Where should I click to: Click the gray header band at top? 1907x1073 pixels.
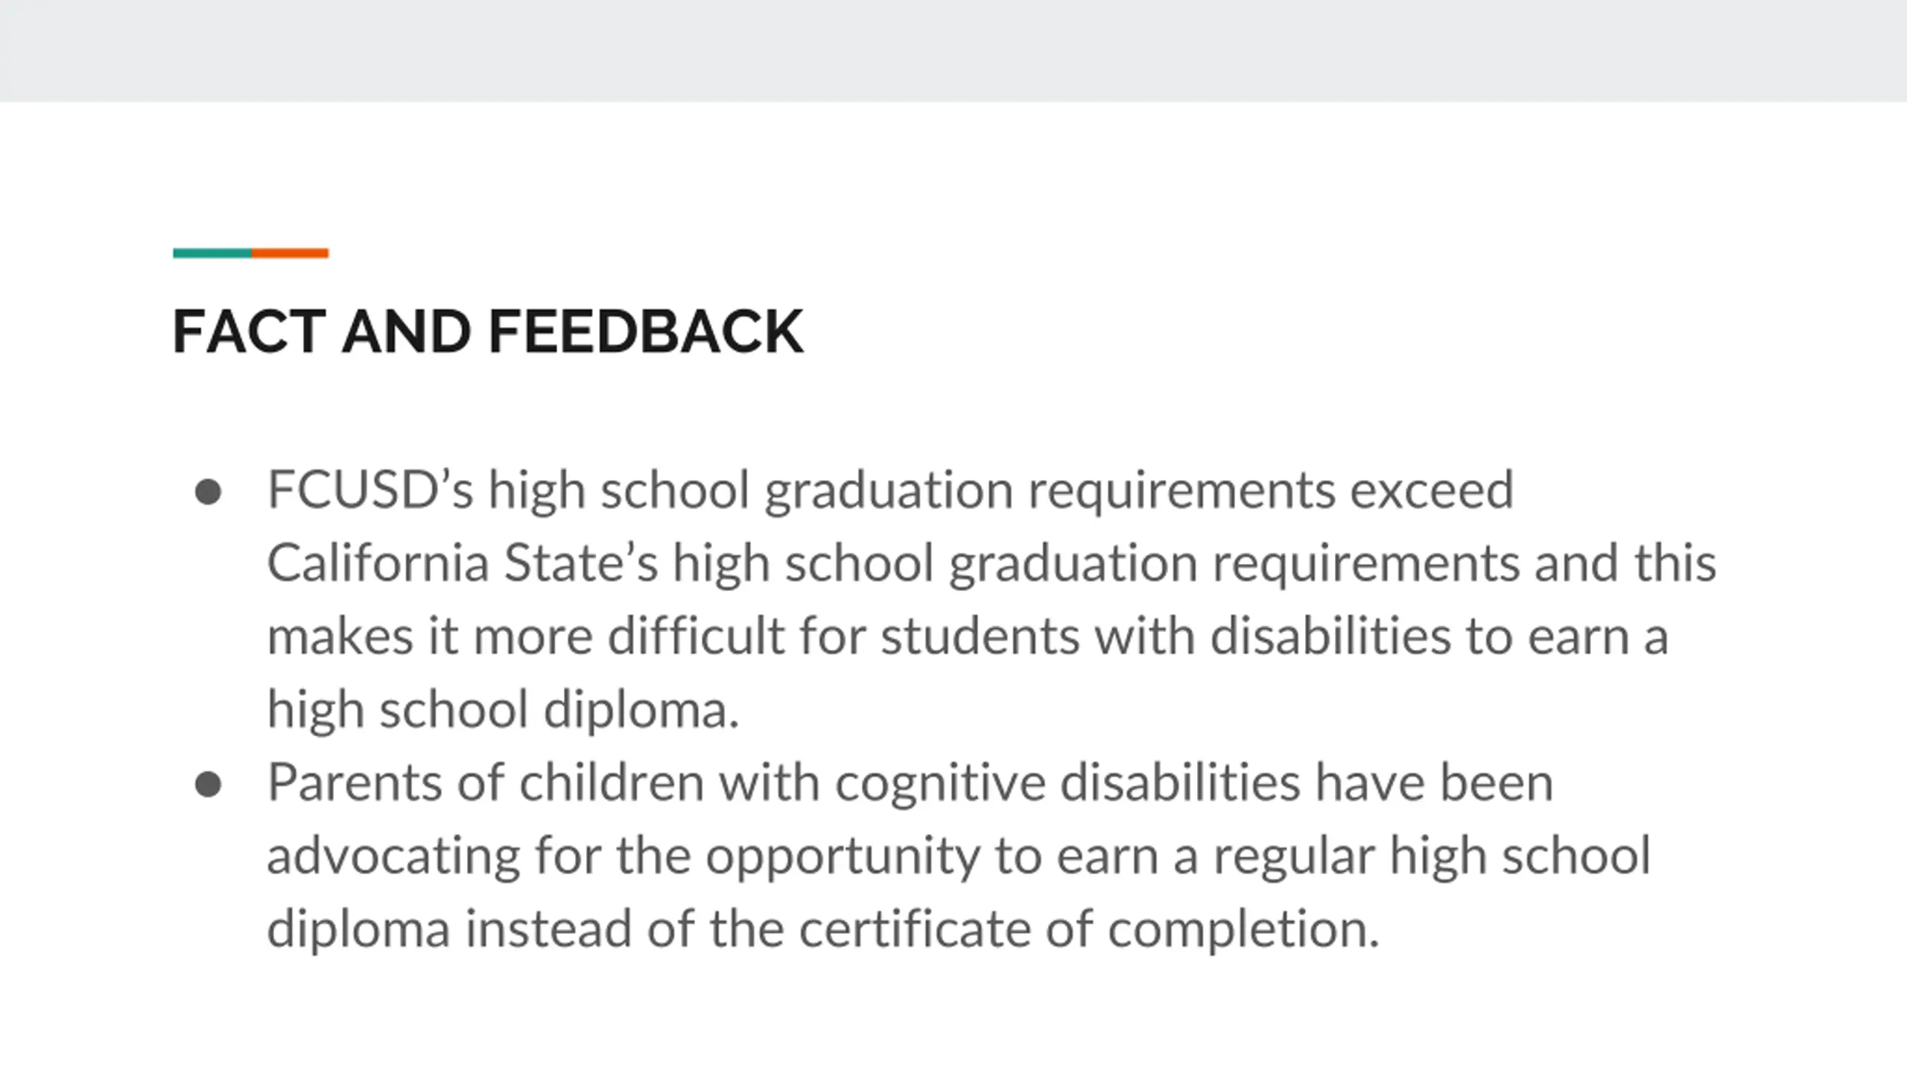[953, 51]
